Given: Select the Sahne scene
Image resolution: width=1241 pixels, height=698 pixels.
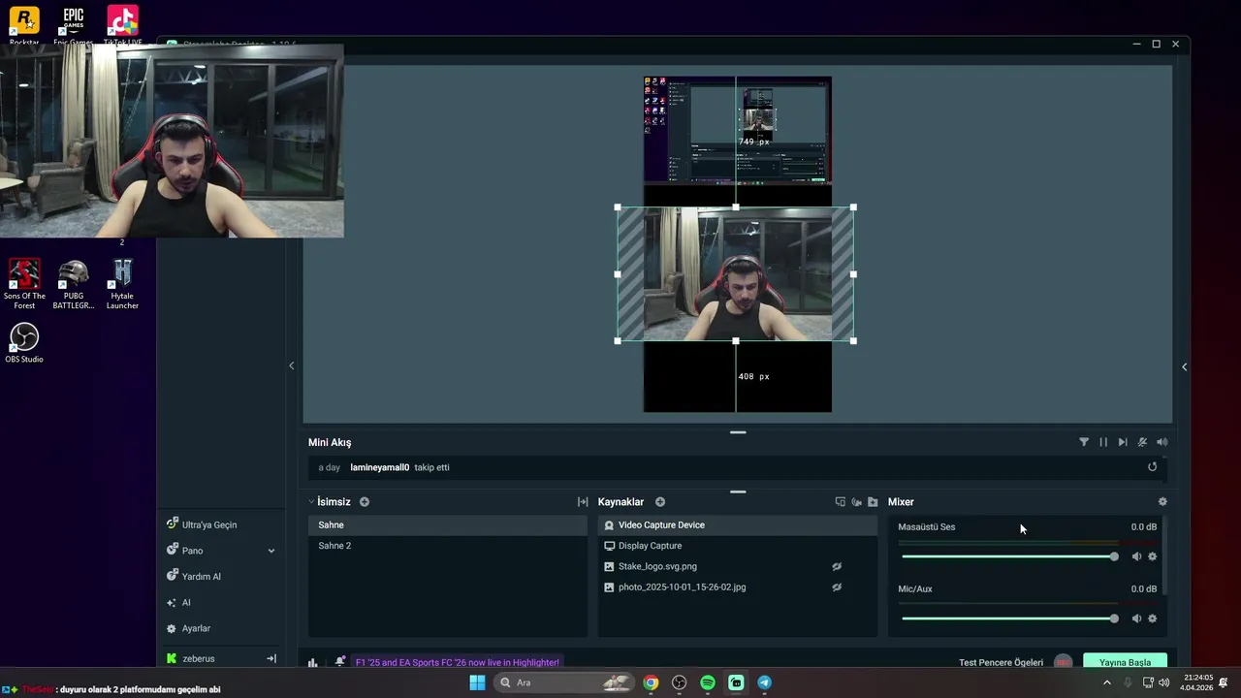Looking at the screenshot, I should pos(448,525).
